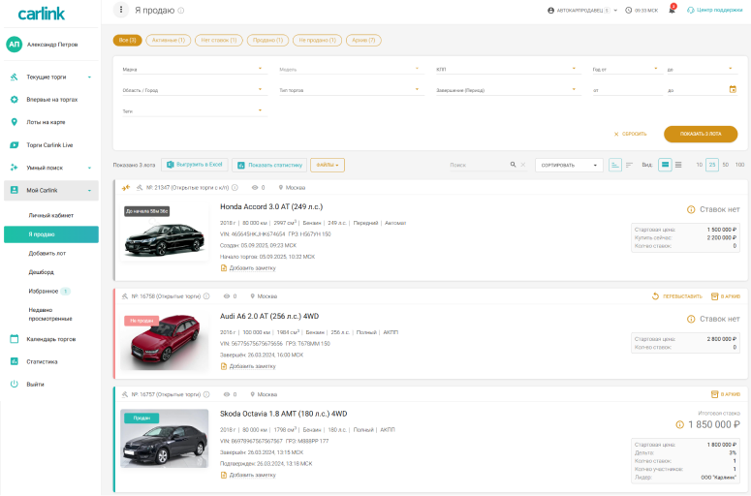751x496 pixels.
Task: Click the three-dot menu beside the page title
Action: [121, 10]
